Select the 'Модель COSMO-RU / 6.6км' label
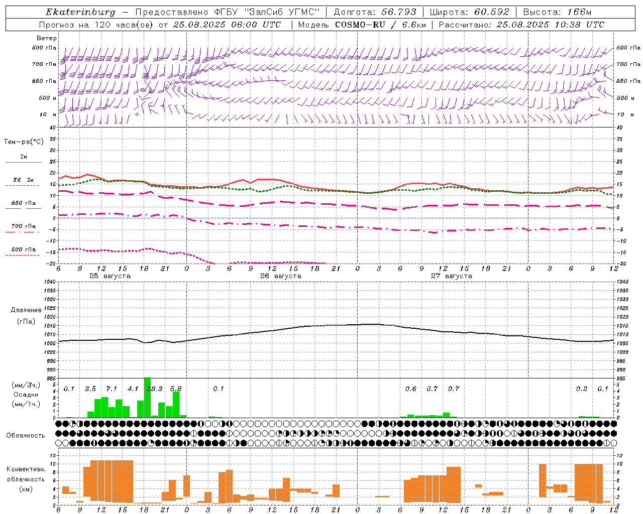The height and width of the screenshot is (514, 643). click(362, 25)
